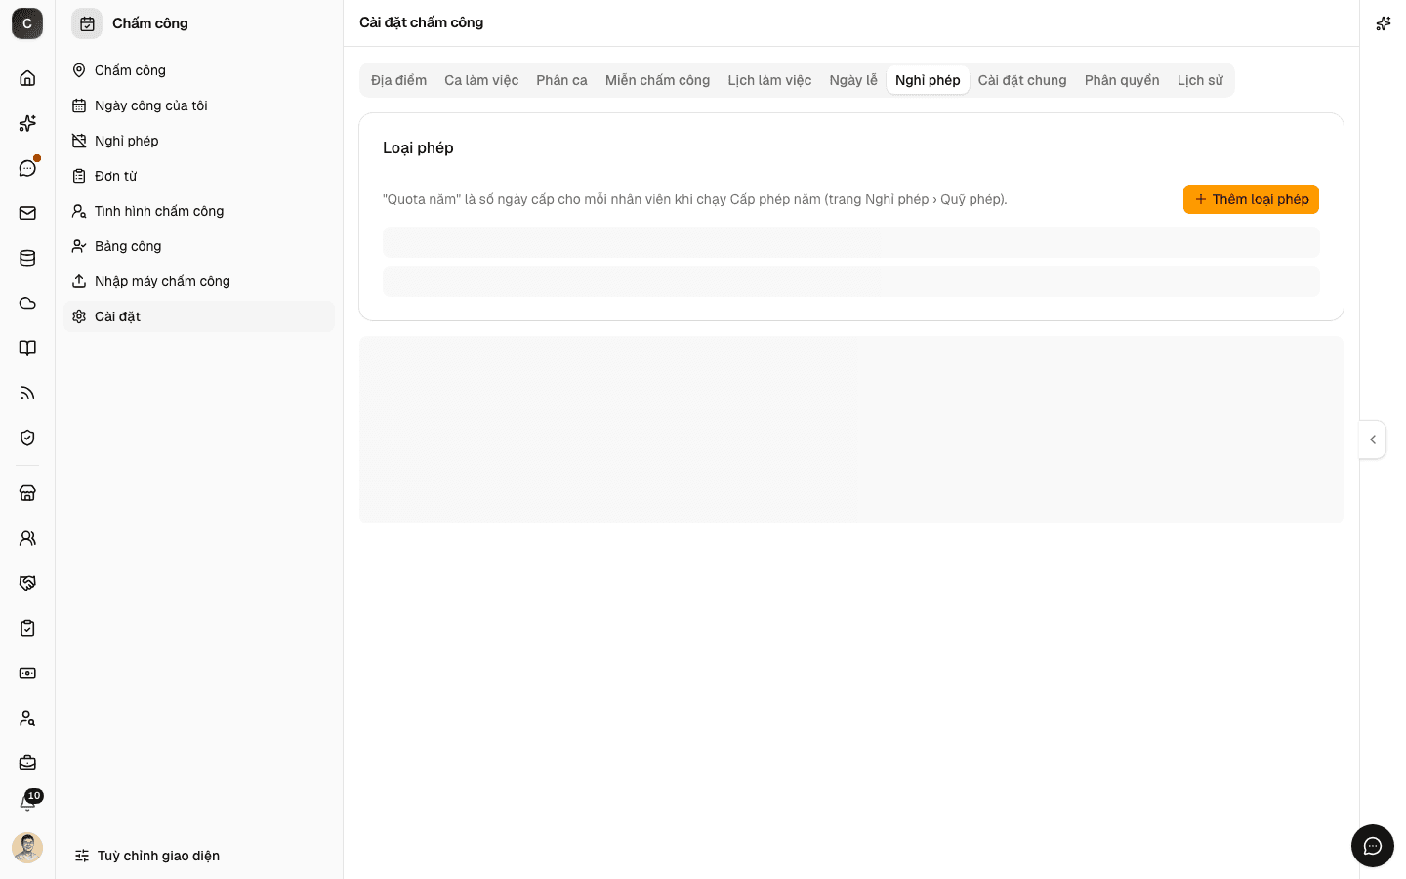The image size is (1406, 879).
Task: Open Đơn từ in the sidebar
Action: pos(199,176)
